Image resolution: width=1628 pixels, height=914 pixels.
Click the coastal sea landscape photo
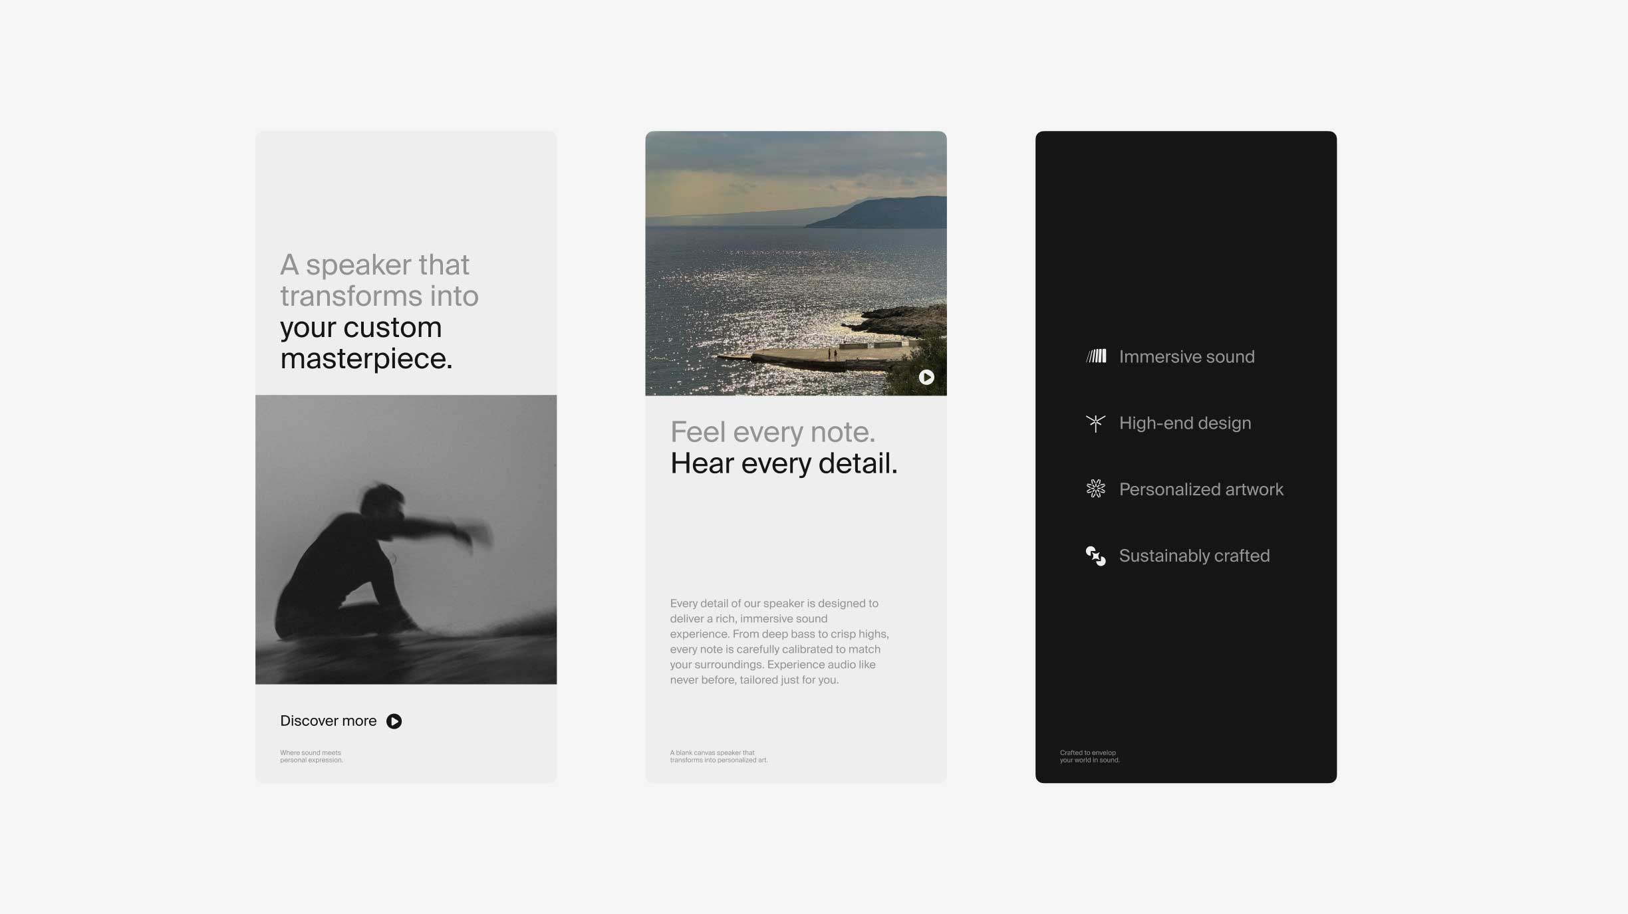tap(795, 263)
